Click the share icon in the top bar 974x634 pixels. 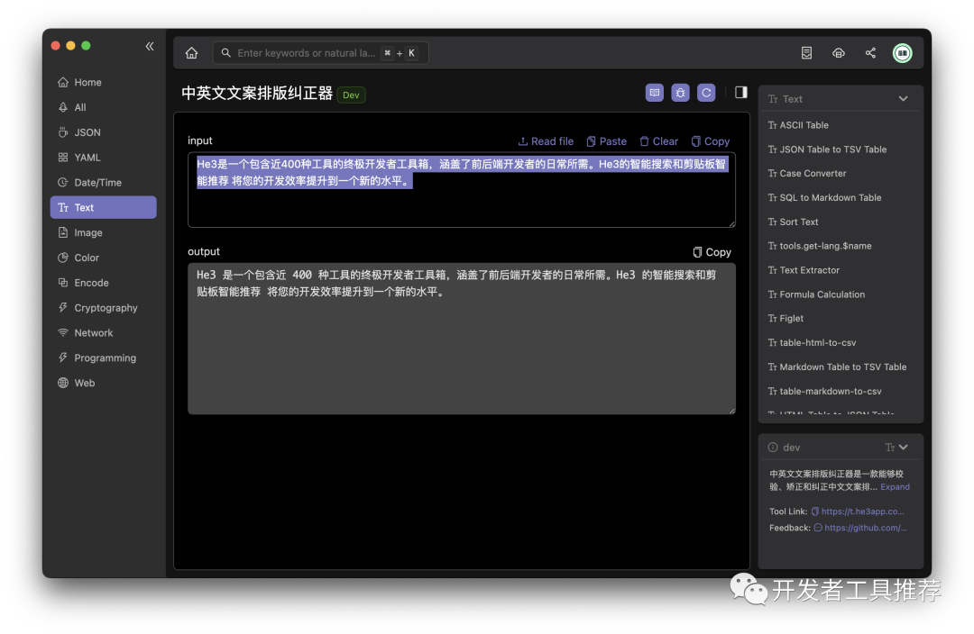pyautogui.click(x=870, y=53)
